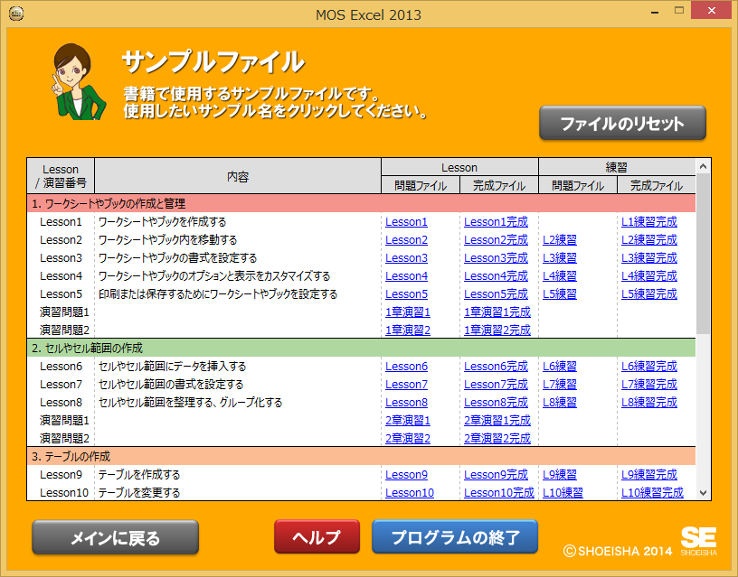Open the L8練習完成 link
This screenshot has height=577, width=738.
(x=649, y=403)
